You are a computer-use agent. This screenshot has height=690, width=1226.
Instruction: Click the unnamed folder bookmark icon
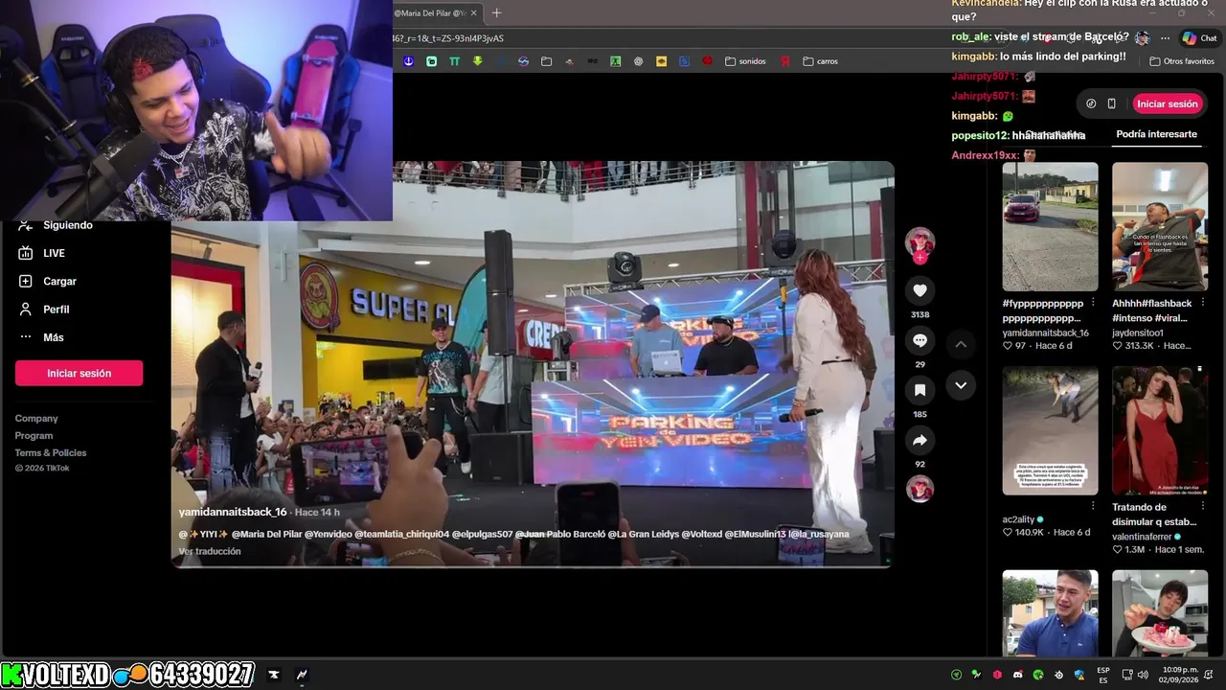tap(546, 61)
